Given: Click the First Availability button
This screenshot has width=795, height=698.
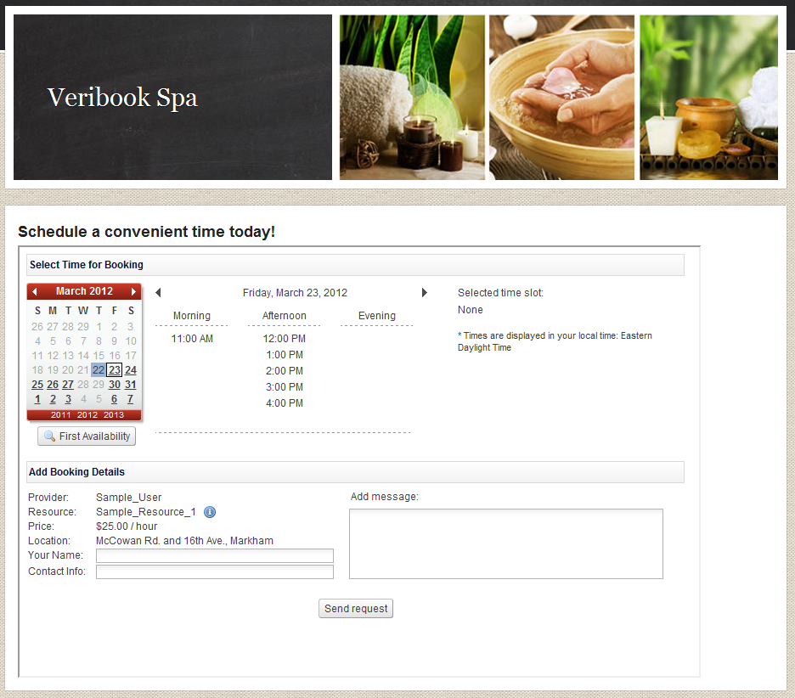Looking at the screenshot, I should pyautogui.click(x=87, y=436).
